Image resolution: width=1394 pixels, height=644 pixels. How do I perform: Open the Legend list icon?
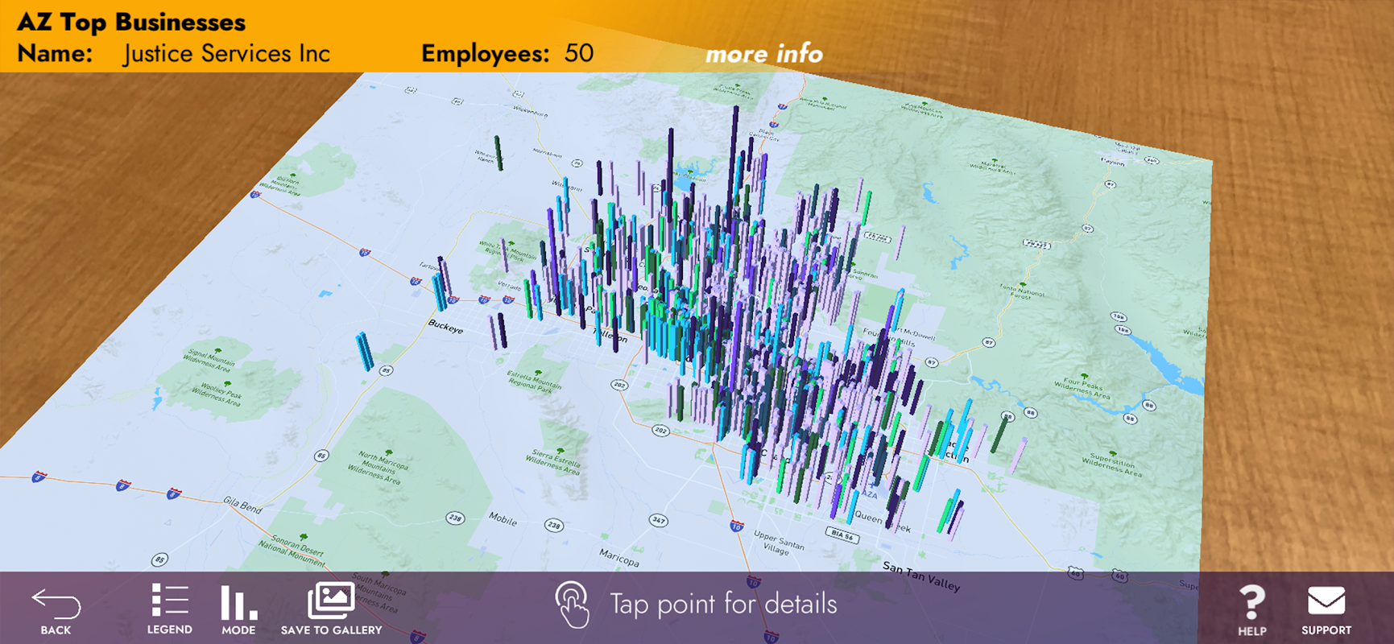pos(170,601)
